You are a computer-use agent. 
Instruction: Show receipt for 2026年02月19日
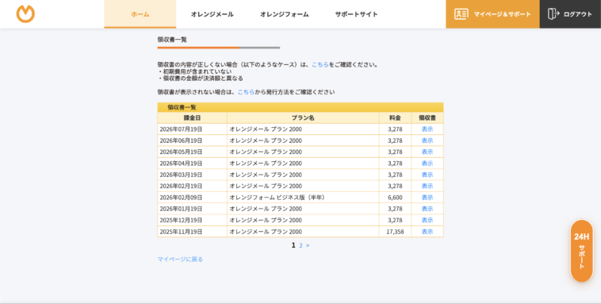[427, 187]
